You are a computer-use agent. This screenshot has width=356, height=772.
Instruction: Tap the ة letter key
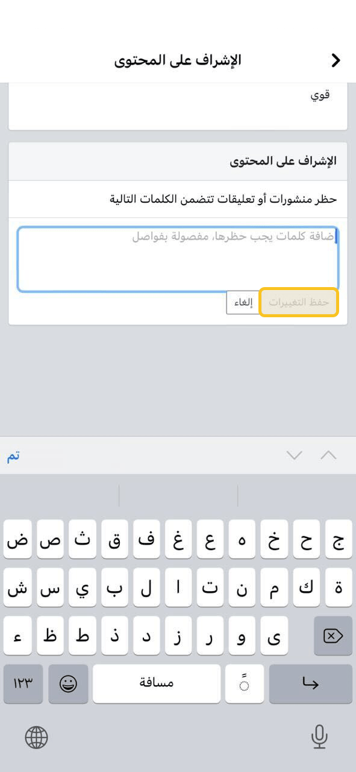339,587
